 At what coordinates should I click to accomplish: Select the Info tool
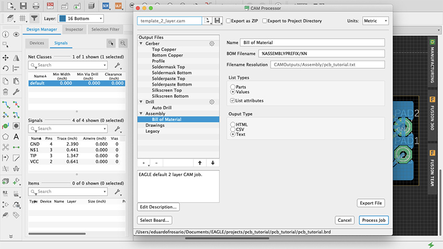tap(5, 34)
